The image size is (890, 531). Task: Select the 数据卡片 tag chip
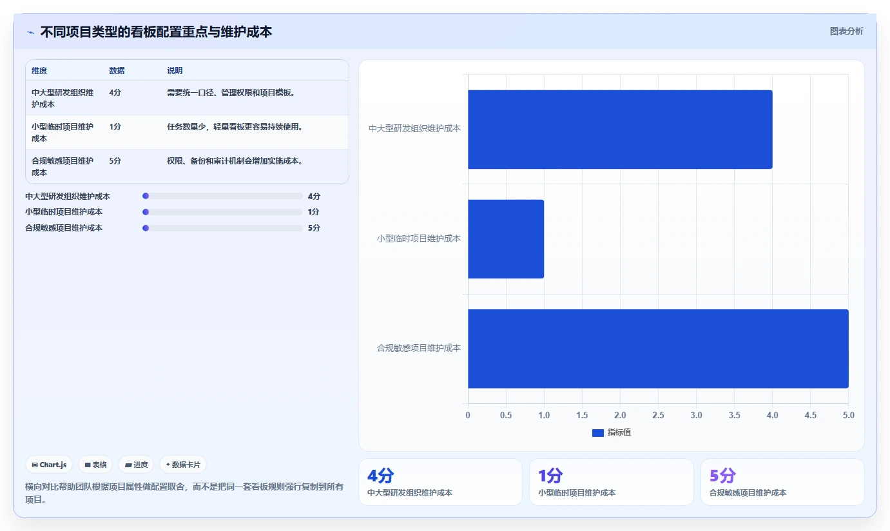[183, 465]
